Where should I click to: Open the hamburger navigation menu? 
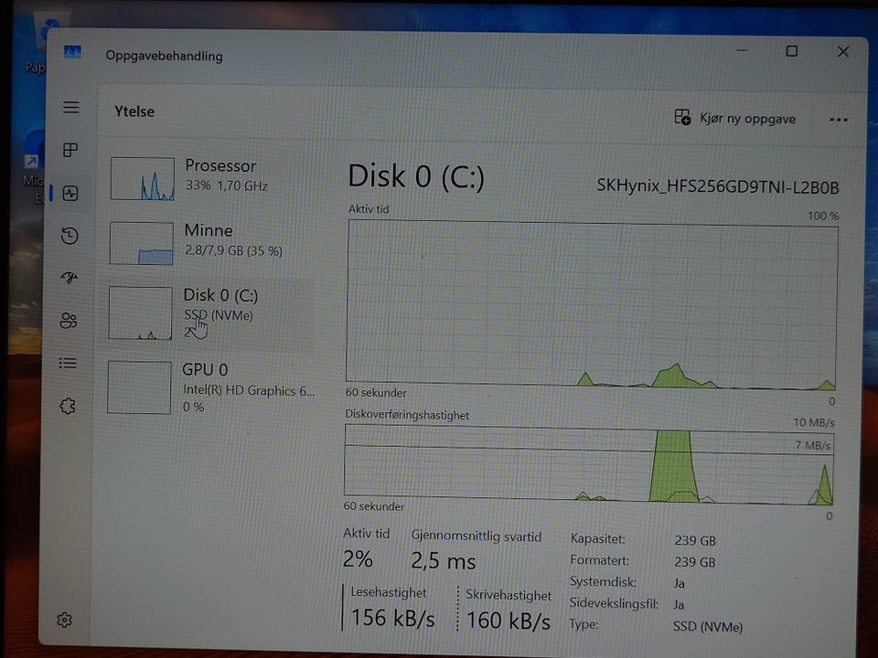click(70, 107)
